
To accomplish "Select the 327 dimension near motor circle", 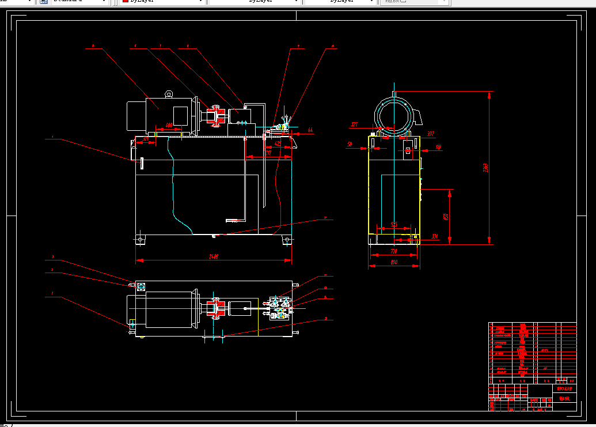I will [x=354, y=124].
